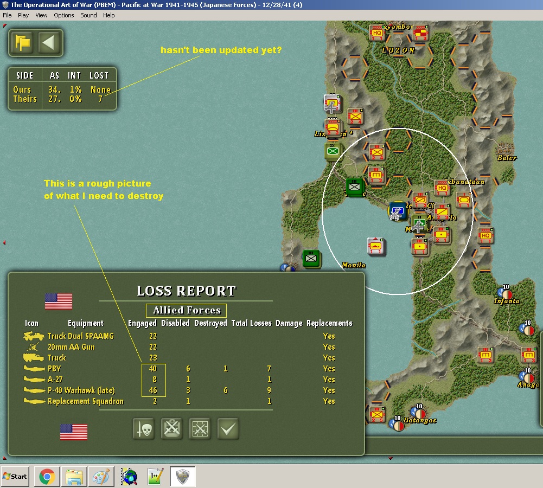Open the file explorer taskbar icon
This screenshot has height=488, width=543.
[74, 477]
